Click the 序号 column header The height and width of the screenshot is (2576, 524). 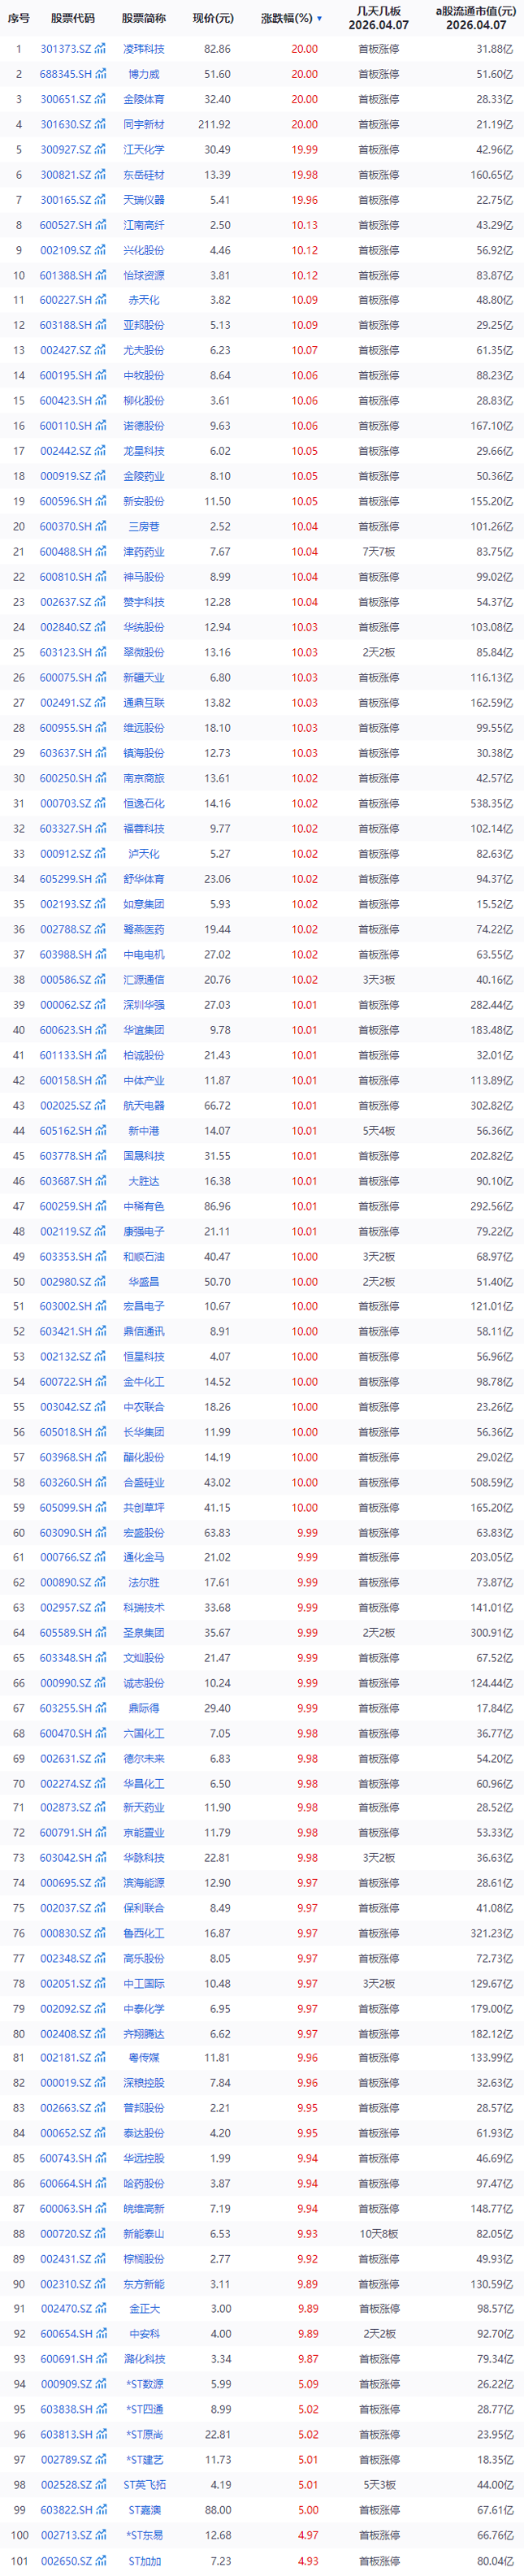(x=18, y=18)
